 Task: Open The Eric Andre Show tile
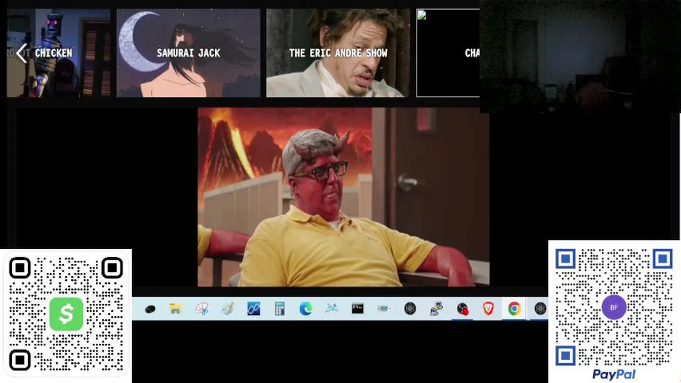coord(338,53)
